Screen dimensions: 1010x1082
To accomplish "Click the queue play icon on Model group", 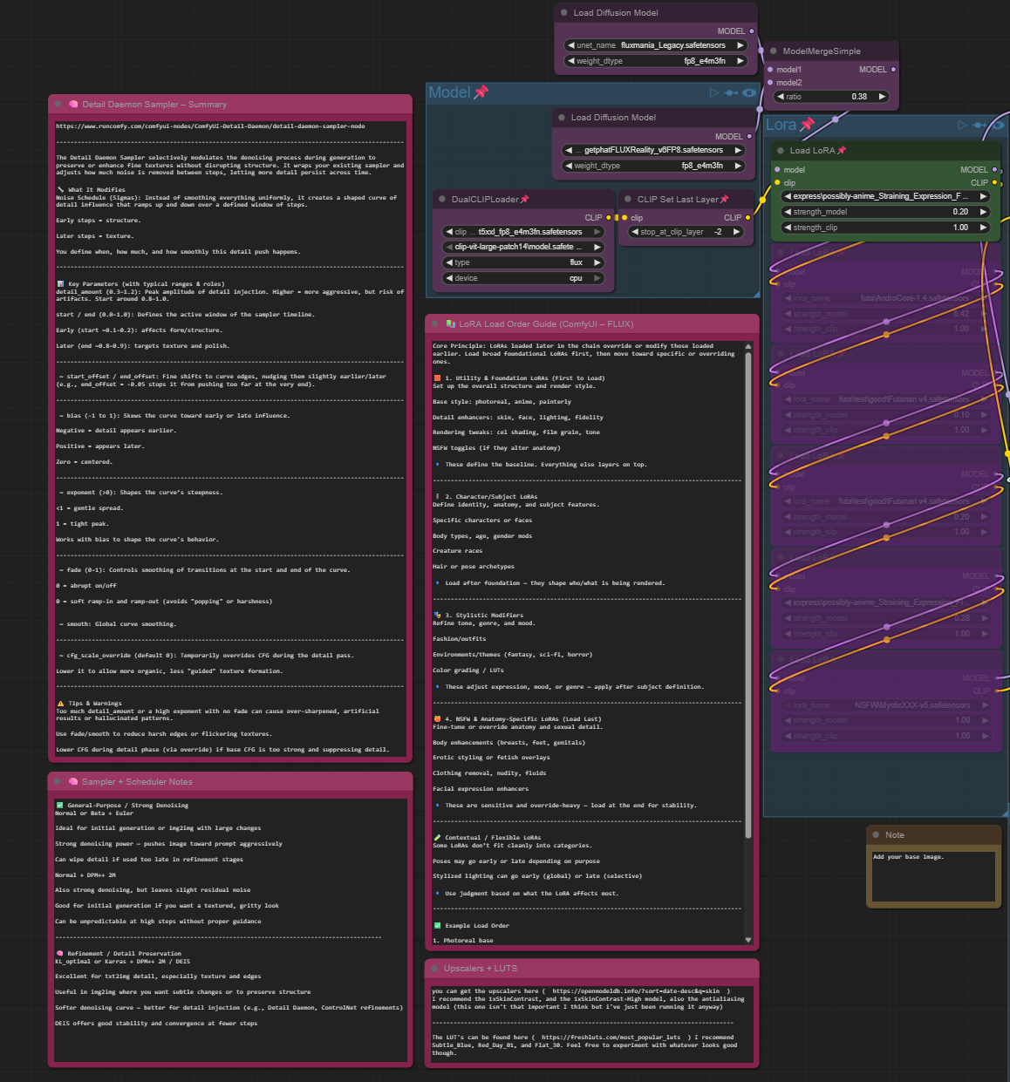I will (714, 92).
